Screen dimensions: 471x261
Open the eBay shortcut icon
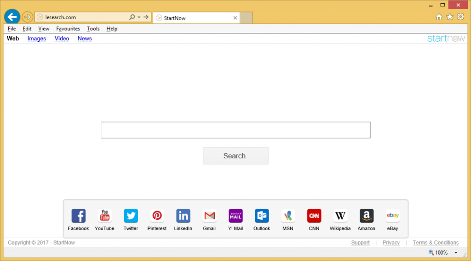392,216
